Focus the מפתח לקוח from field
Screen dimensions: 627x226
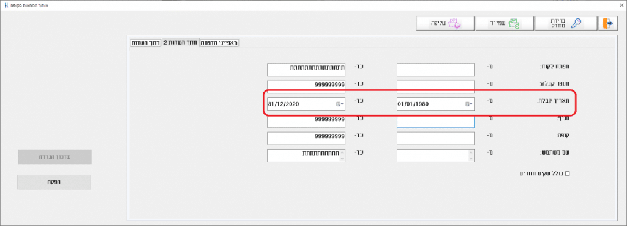pos(435,70)
